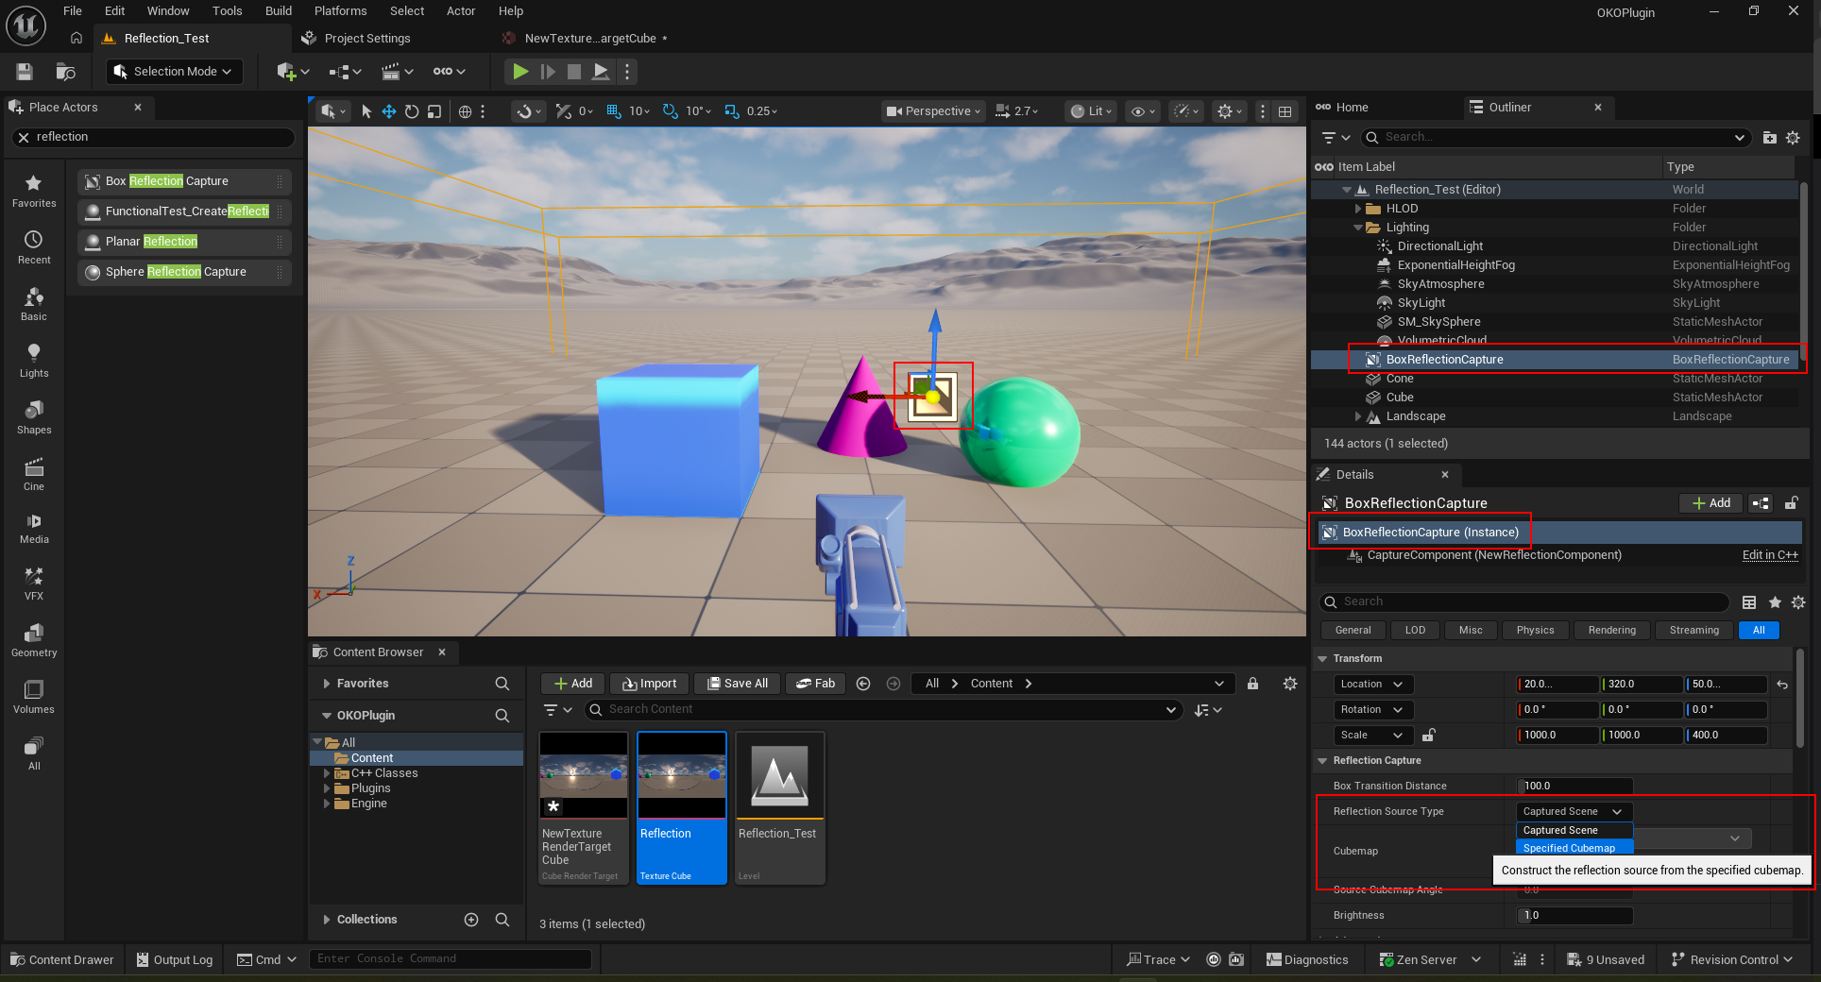Activate the Translate gizmo tool

click(389, 111)
